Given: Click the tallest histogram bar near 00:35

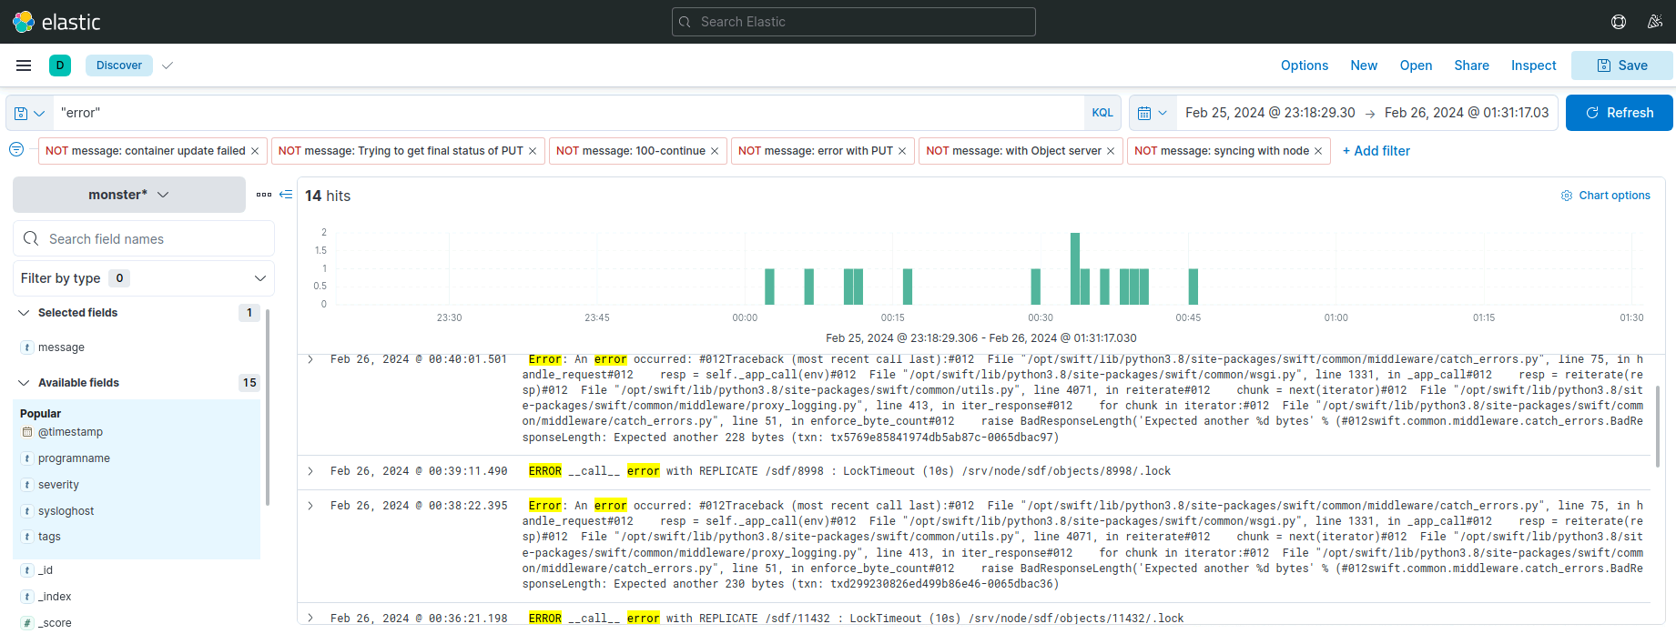Looking at the screenshot, I should (1075, 268).
